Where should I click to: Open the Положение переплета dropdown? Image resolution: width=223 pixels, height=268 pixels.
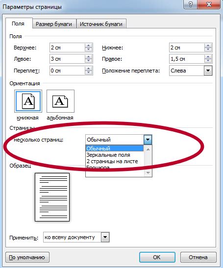(208, 71)
